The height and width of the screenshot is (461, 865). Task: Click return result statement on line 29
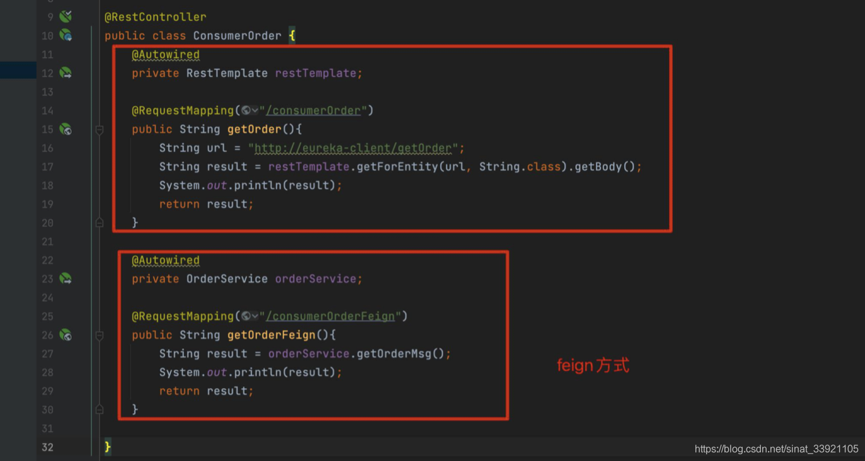(x=206, y=391)
